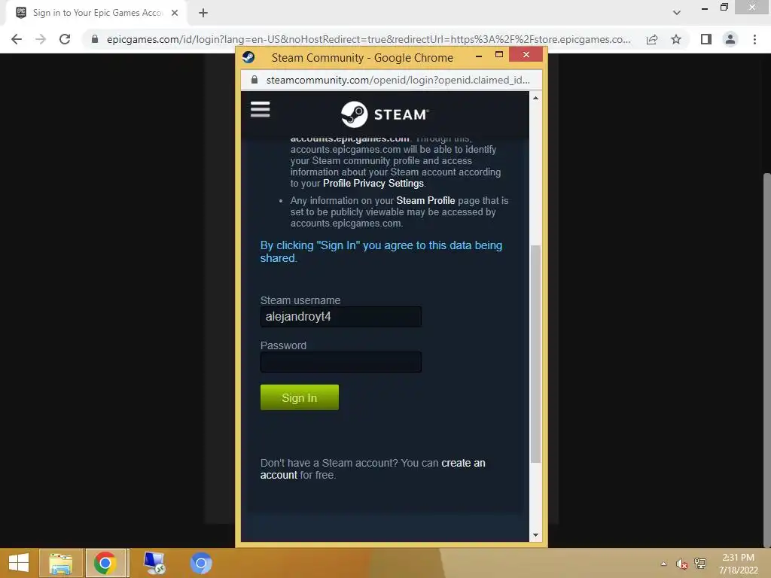Screen dimensions: 771x578
Task: Click the share page icon in address bar
Action: click(x=652, y=39)
